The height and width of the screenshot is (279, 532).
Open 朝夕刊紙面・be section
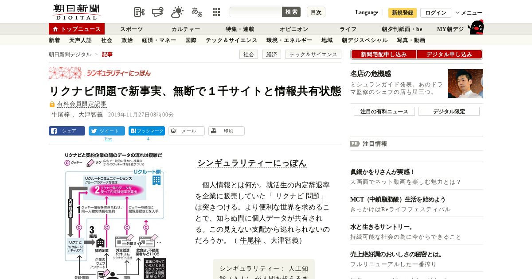coord(402,29)
